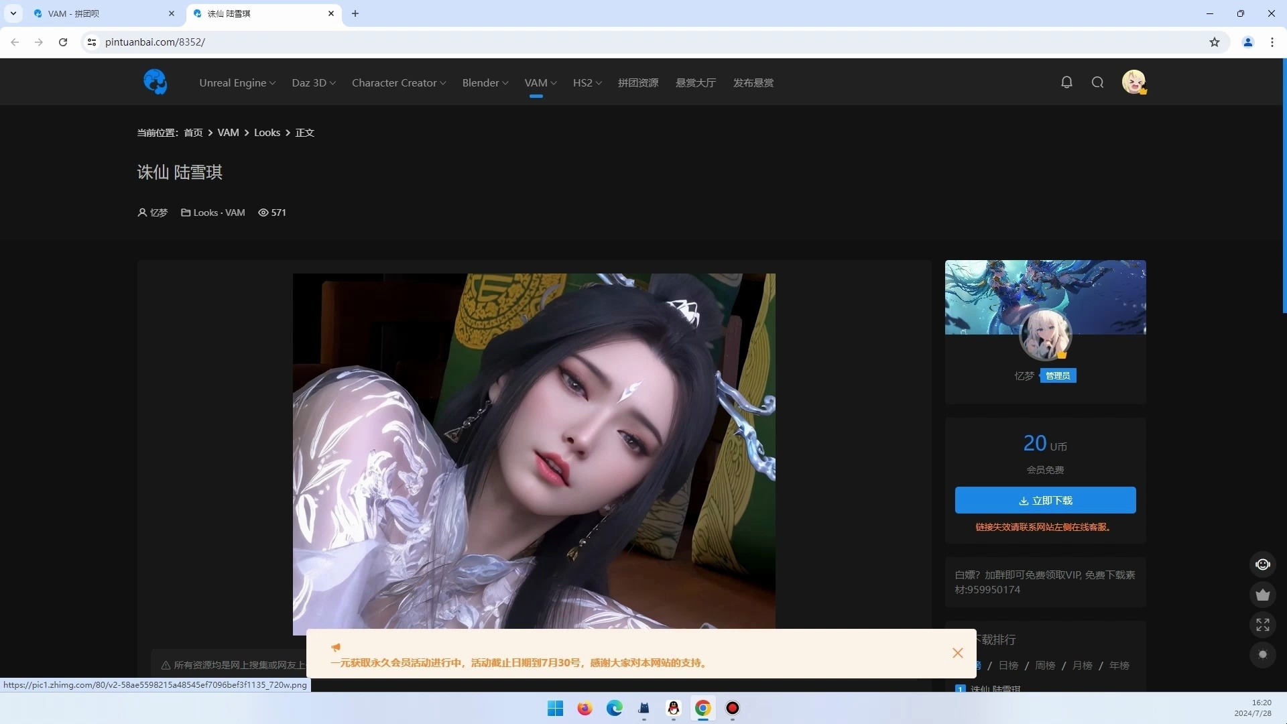Viewport: 1287px width, 724px height.
Task: Open Chrome from the taskbar
Action: point(703,709)
